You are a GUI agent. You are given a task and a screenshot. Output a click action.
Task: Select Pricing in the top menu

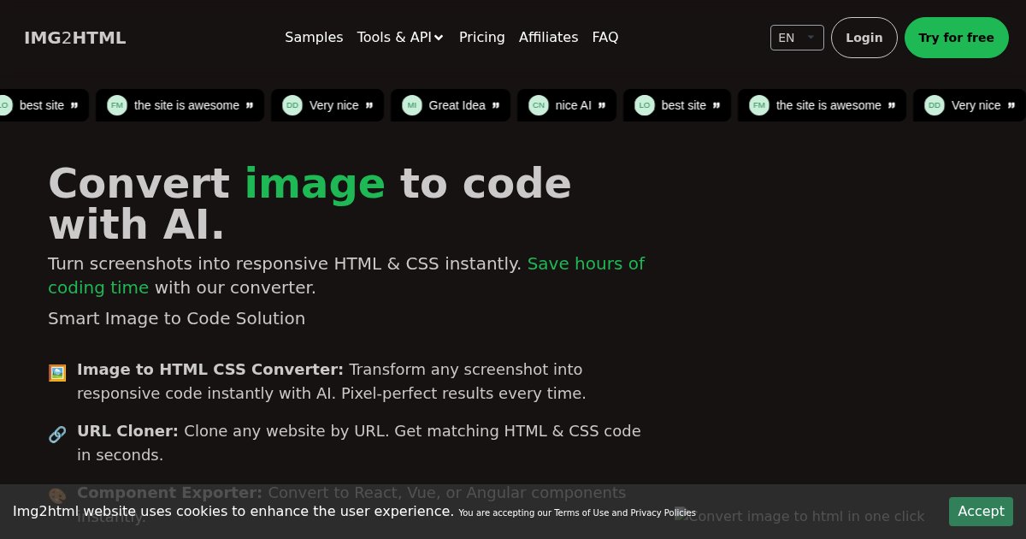pos(481,38)
